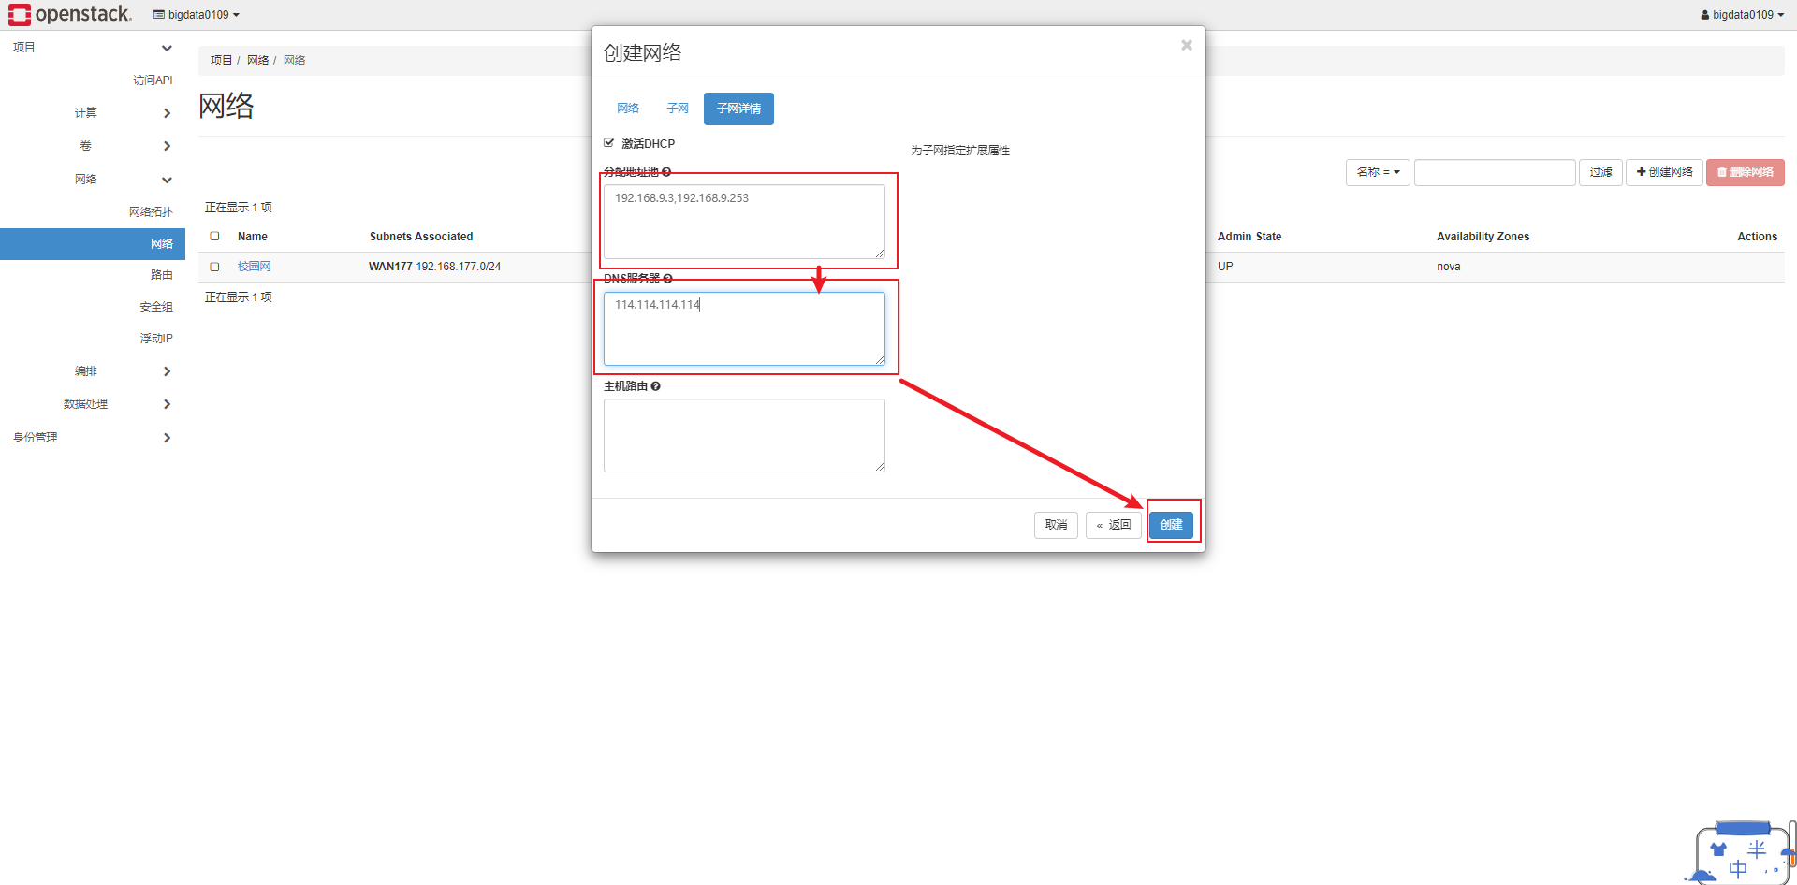The image size is (1797, 885).
Task: Expand the 身份管理 sidebar section
Action: pyautogui.click(x=93, y=438)
